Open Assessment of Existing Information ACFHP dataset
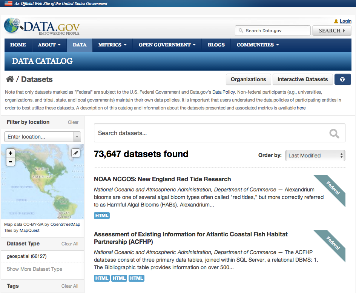This screenshot has height=293, width=356. tap(191, 238)
